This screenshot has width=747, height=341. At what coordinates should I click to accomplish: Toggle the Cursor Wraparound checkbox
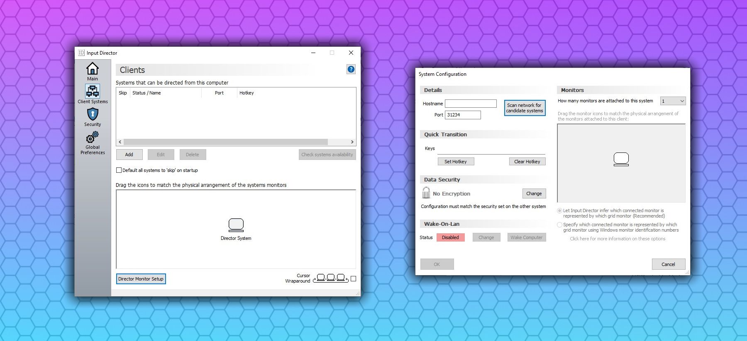point(353,279)
